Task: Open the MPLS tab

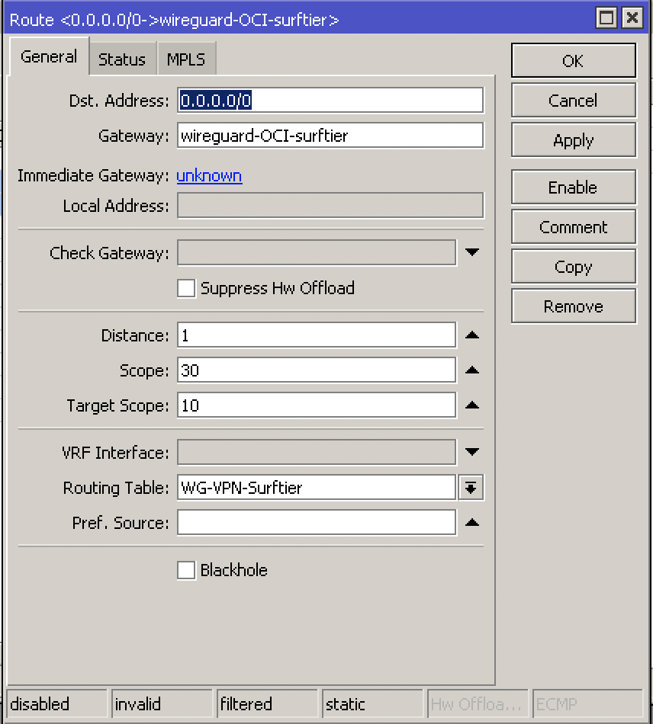Action: pos(185,58)
